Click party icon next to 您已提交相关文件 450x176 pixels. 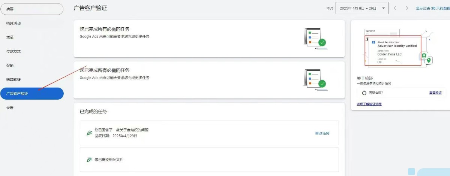pyautogui.click(x=89, y=160)
